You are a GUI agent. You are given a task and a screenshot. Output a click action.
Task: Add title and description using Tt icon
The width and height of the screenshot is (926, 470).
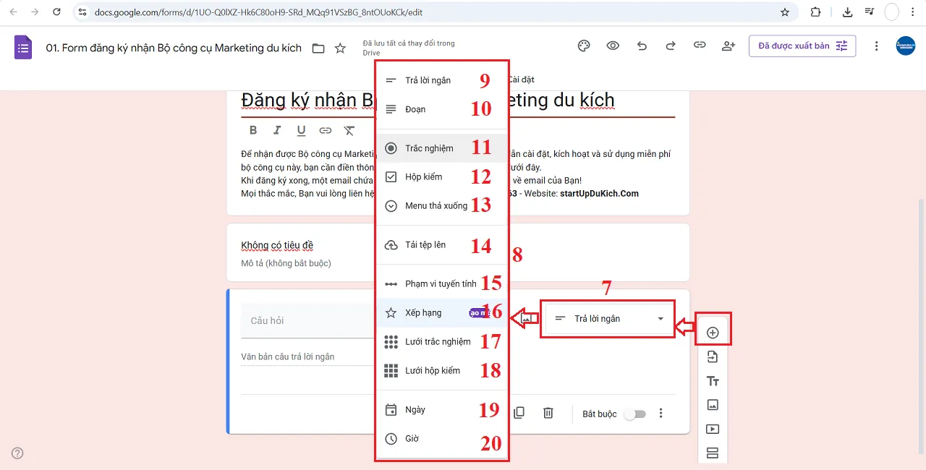[x=713, y=380]
